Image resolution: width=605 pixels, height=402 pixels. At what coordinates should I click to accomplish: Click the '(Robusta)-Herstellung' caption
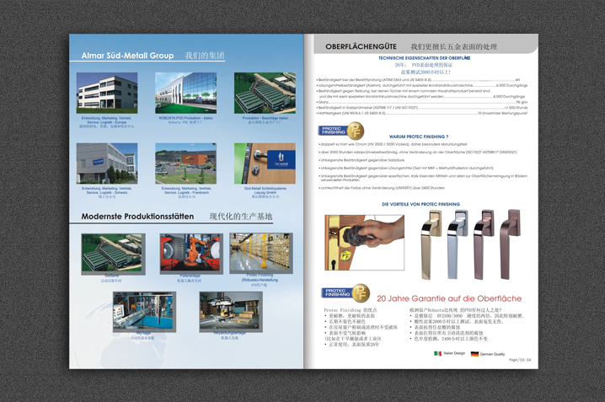coord(260,280)
